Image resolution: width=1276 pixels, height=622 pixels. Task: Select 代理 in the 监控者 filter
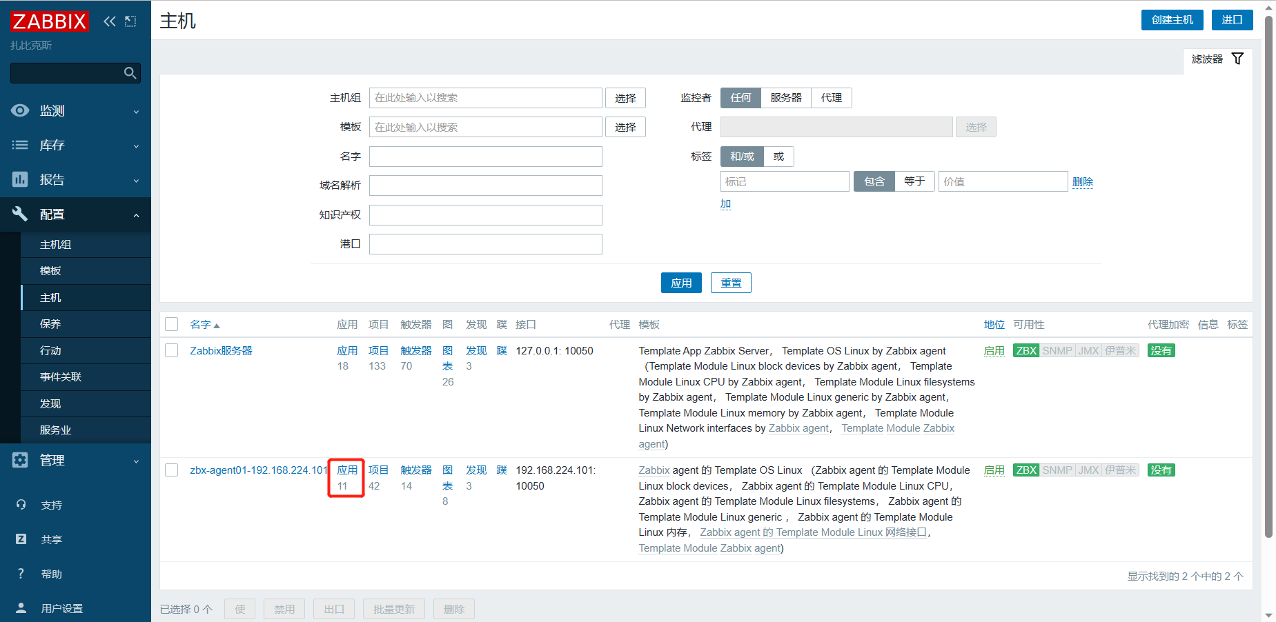point(832,98)
